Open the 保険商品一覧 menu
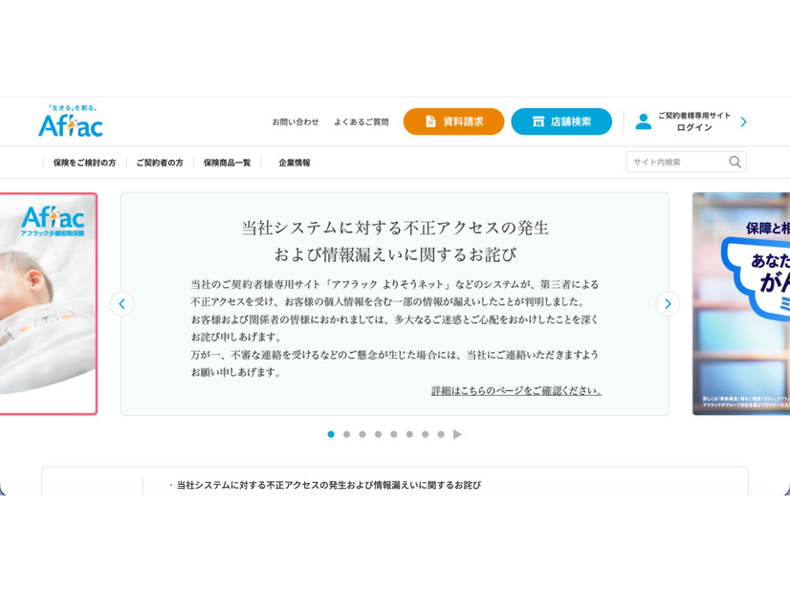Viewport: 790px width, 593px height. (228, 163)
